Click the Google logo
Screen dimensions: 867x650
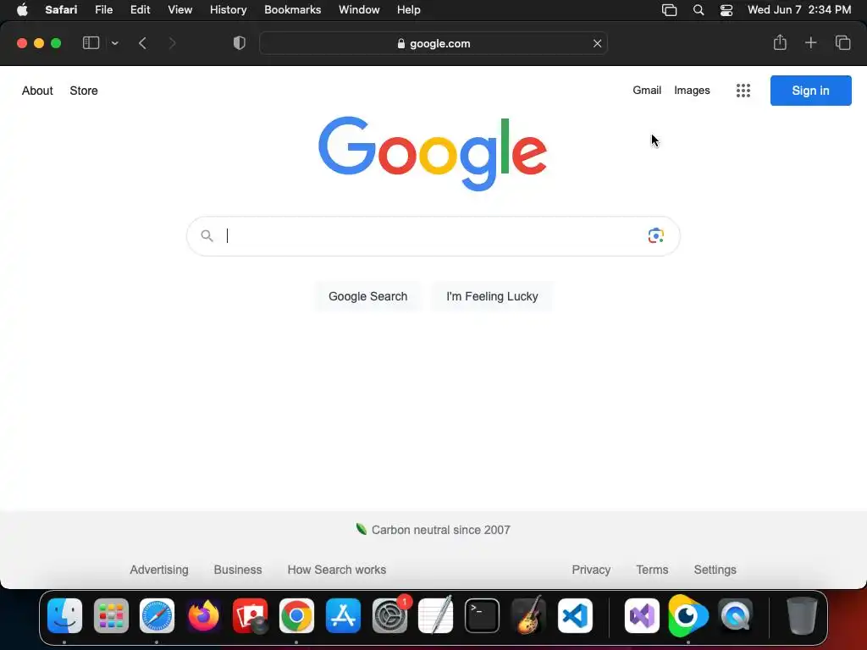[x=433, y=154]
